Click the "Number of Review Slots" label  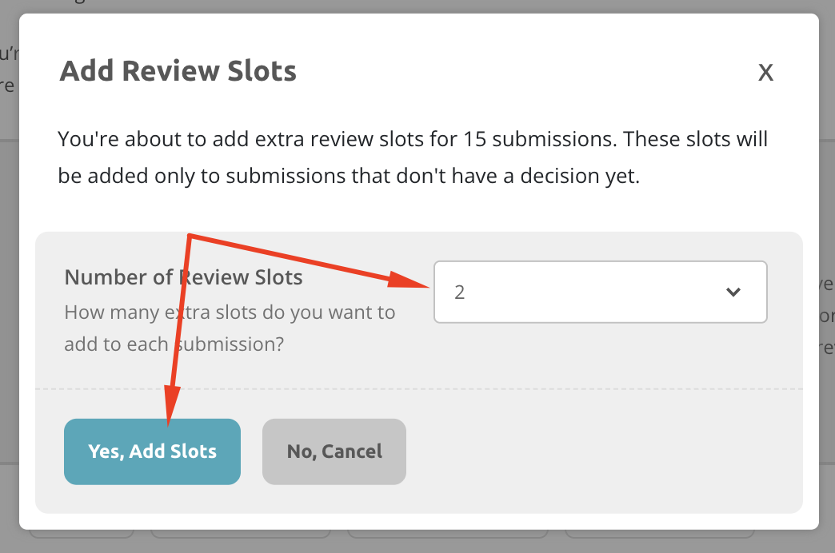coord(183,277)
